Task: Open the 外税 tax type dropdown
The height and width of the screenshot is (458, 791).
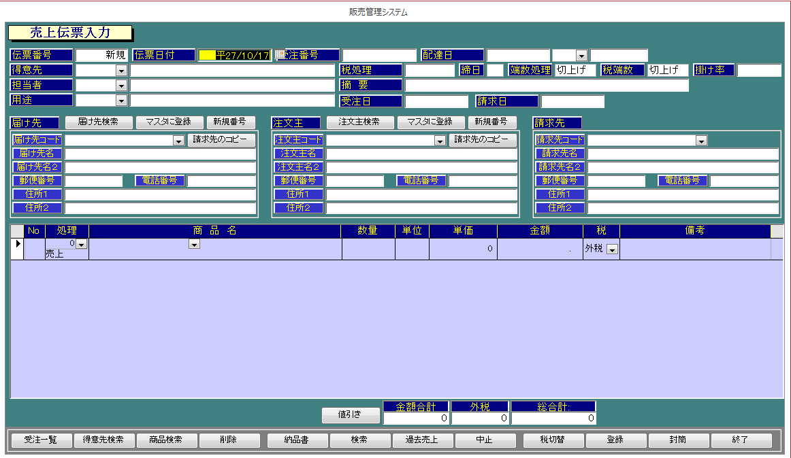Action: (x=613, y=249)
